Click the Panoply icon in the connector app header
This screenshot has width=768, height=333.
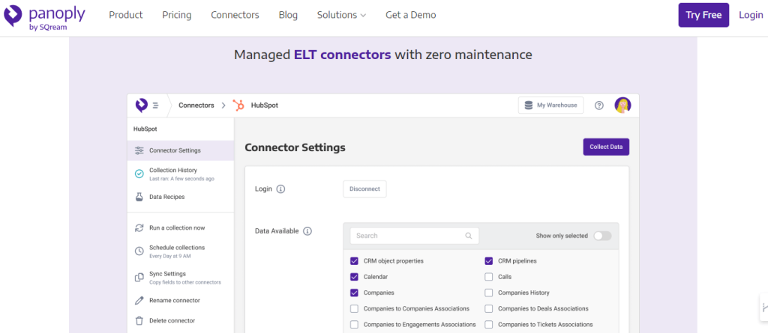(x=142, y=105)
